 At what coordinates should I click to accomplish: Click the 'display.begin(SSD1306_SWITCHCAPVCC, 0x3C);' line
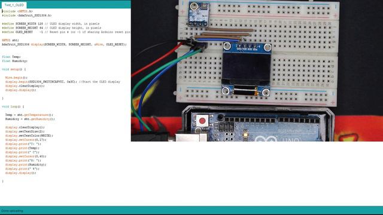62,82
